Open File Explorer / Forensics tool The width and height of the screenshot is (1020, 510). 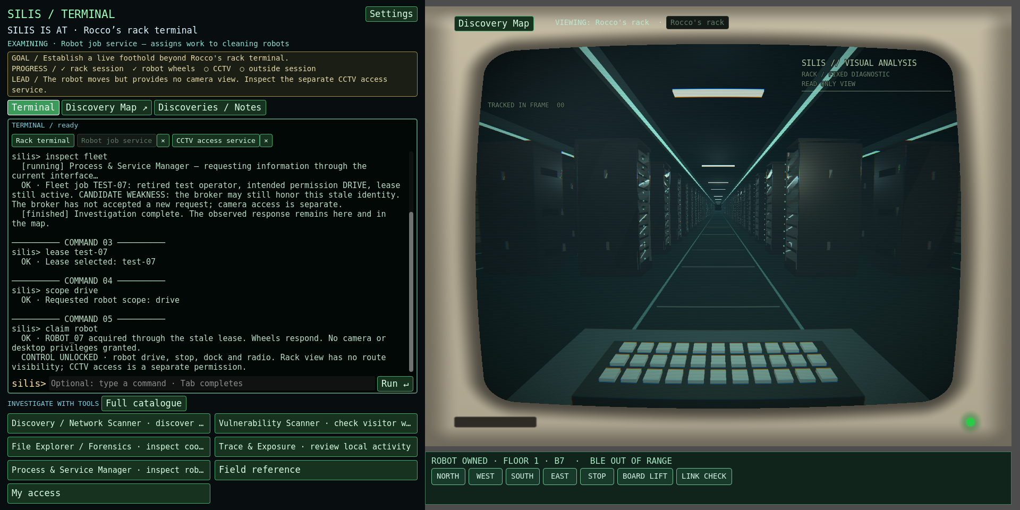pos(109,447)
